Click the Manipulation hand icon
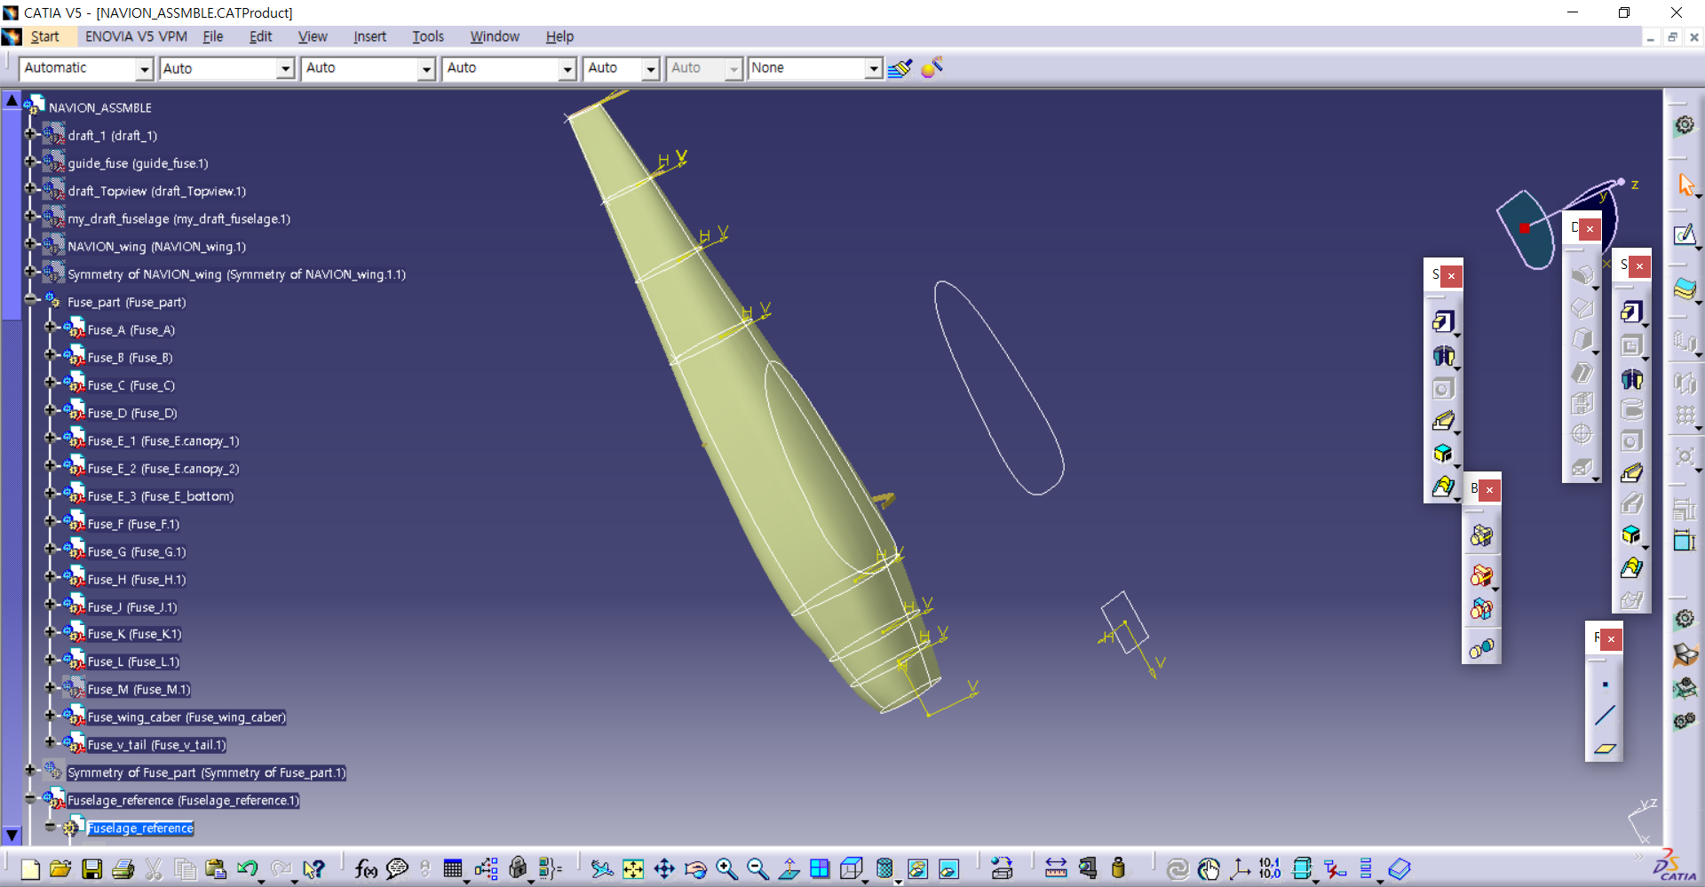The image size is (1705, 887). click(x=1209, y=869)
